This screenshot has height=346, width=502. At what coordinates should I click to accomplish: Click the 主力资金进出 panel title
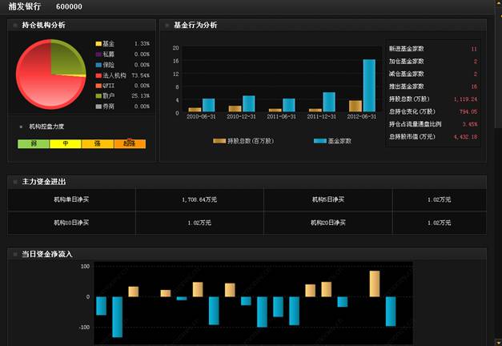pyautogui.click(x=44, y=182)
